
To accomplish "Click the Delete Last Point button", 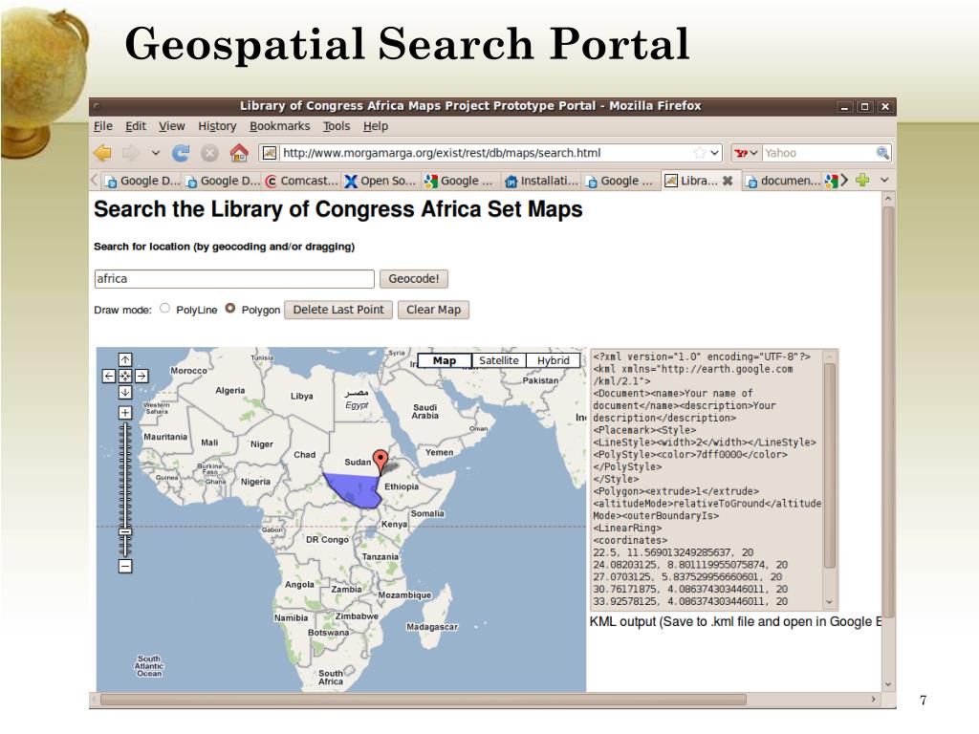I will tap(338, 310).
